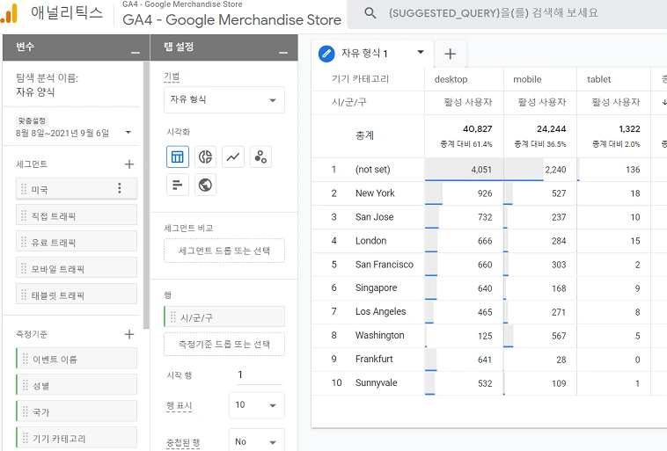Click the 모바일 트래픽 segment

77,267
